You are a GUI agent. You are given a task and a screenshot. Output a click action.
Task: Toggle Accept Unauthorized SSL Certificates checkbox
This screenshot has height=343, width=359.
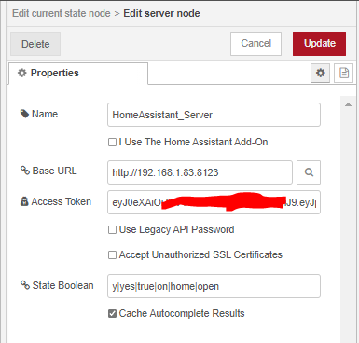click(112, 255)
